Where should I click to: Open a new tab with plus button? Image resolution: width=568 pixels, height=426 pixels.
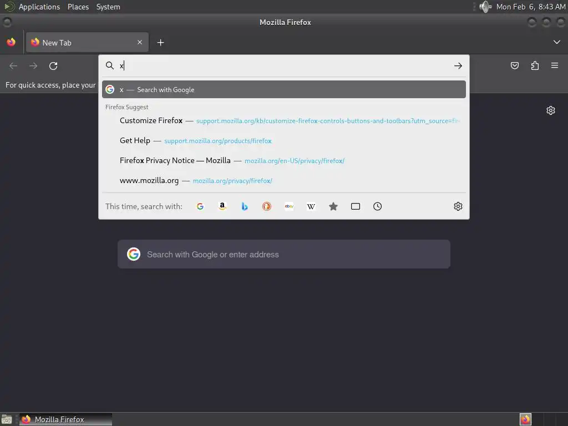pyautogui.click(x=160, y=43)
